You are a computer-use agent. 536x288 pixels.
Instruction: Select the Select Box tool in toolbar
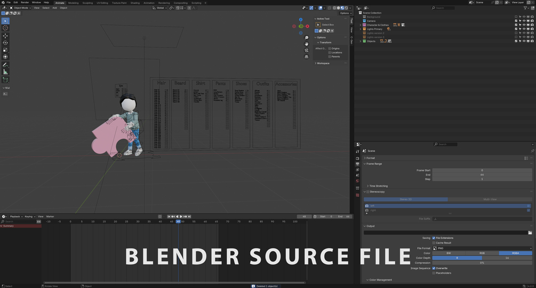click(x=5, y=21)
